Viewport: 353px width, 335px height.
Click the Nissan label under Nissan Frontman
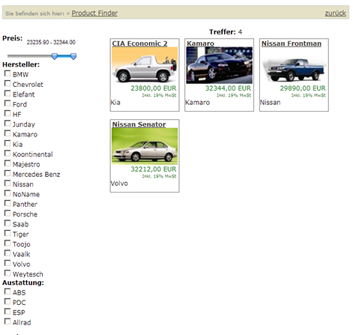pyautogui.click(x=270, y=103)
